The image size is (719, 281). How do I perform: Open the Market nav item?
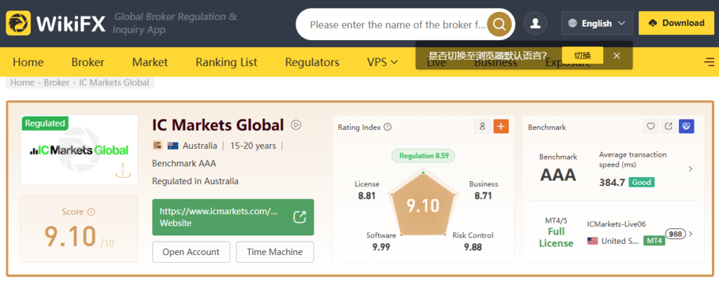click(150, 62)
